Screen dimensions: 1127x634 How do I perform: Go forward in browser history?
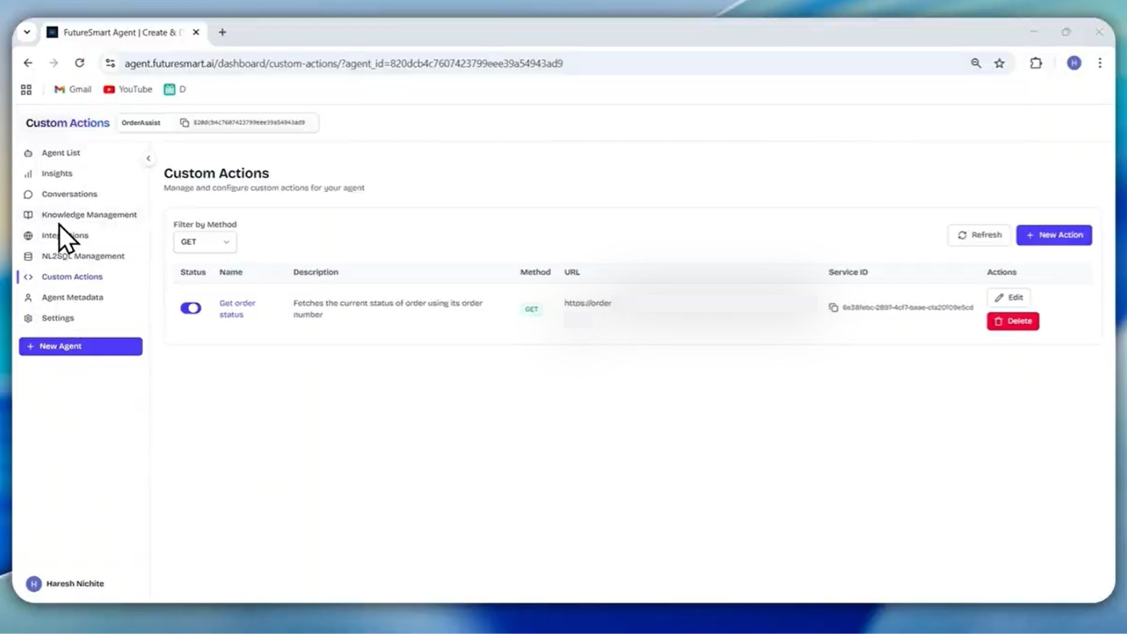pos(53,63)
